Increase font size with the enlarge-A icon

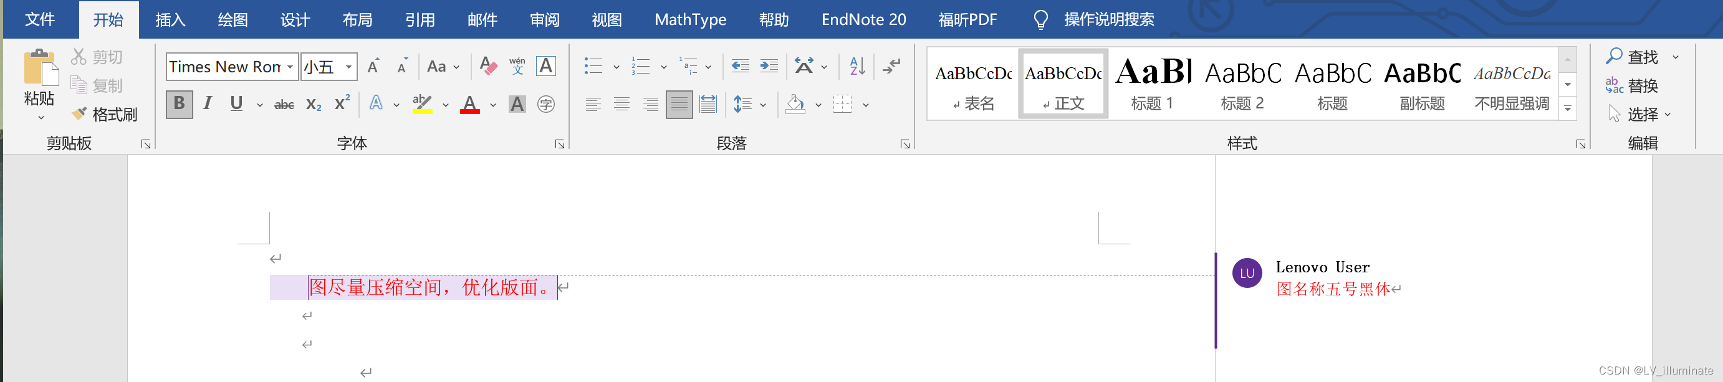[374, 66]
